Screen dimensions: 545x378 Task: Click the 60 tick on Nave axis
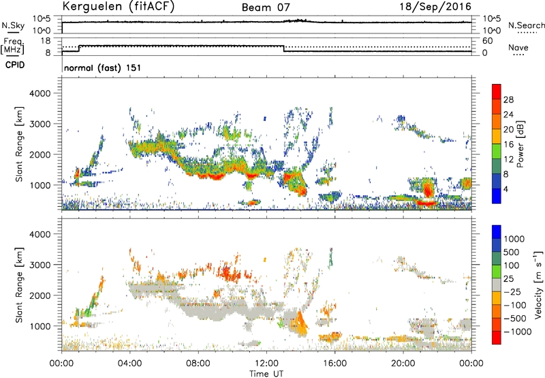click(x=487, y=41)
